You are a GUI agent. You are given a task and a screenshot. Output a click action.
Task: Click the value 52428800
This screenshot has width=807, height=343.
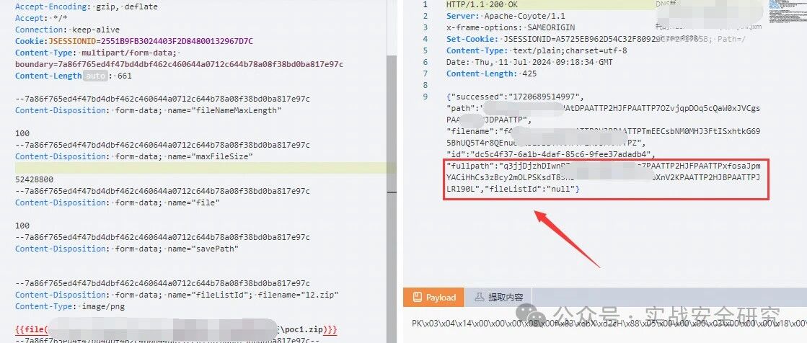coord(34,179)
